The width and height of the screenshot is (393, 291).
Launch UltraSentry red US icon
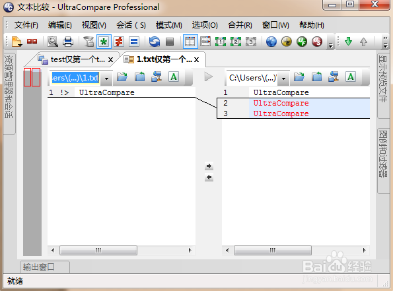(x=317, y=42)
